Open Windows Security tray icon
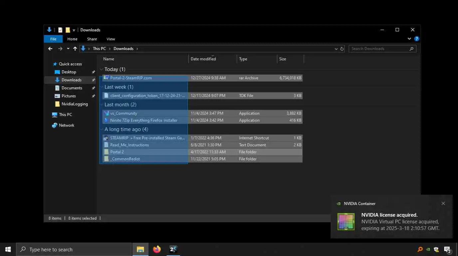 pos(436,249)
